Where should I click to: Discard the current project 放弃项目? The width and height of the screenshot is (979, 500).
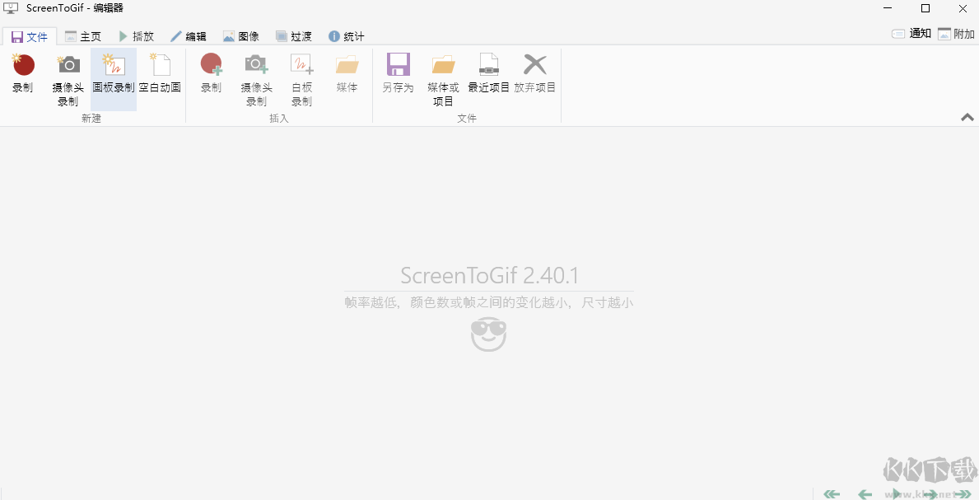click(536, 74)
